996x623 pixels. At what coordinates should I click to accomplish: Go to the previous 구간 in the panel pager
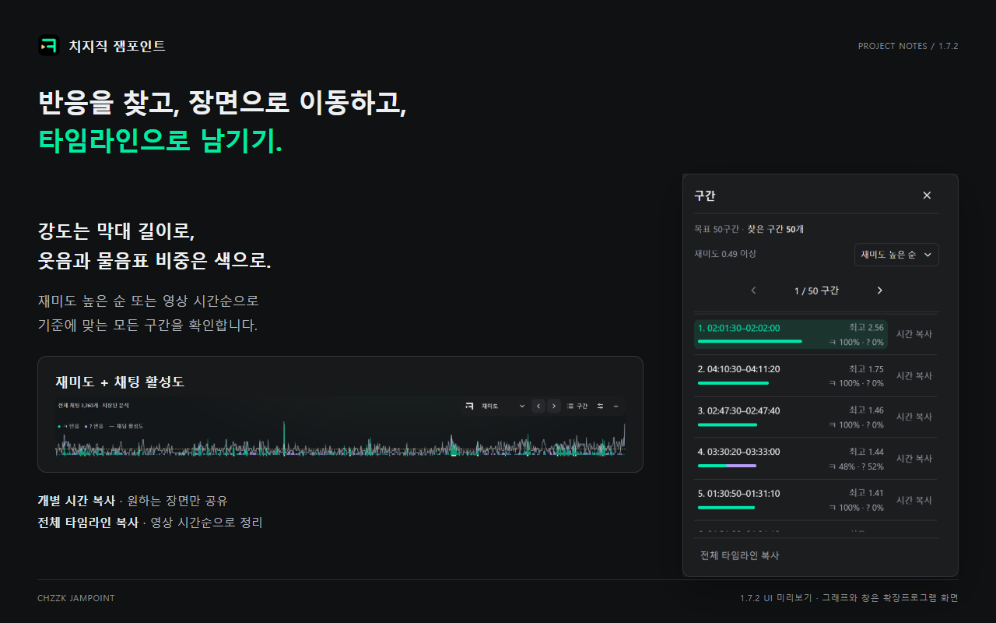coord(753,290)
